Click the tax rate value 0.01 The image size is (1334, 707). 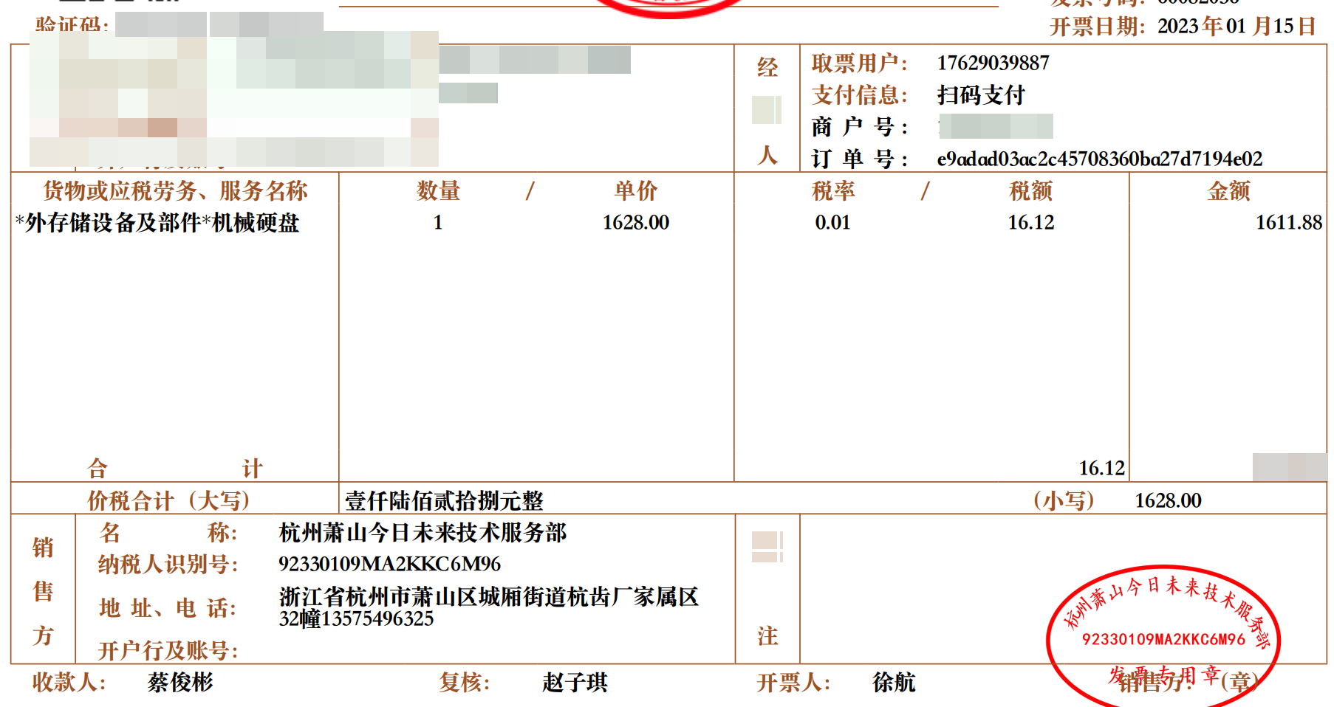point(832,223)
